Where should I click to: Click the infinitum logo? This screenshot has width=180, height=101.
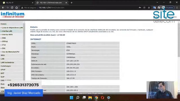click(x=13, y=15)
